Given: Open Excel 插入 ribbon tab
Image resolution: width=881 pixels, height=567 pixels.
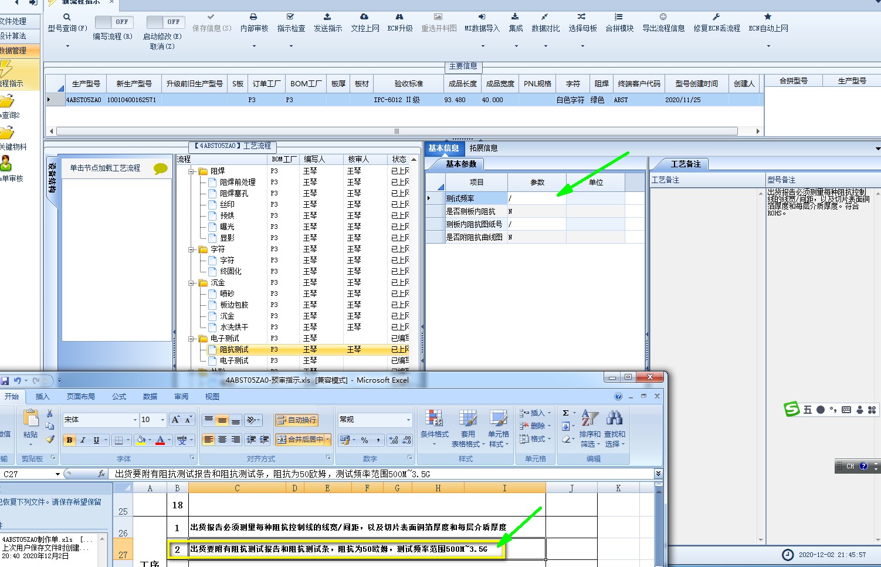Looking at the screenshot, I should (x=42, y=397).
